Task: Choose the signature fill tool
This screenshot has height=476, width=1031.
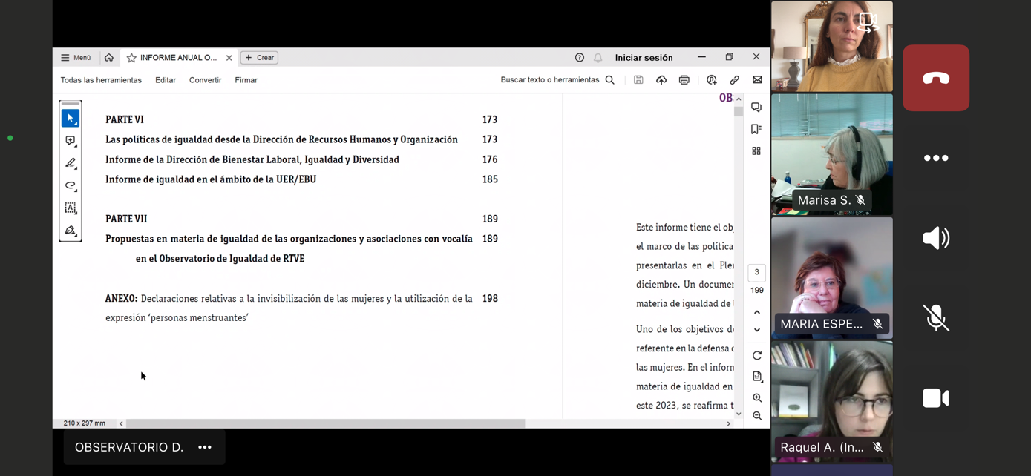Action: [x=71, y=231]
